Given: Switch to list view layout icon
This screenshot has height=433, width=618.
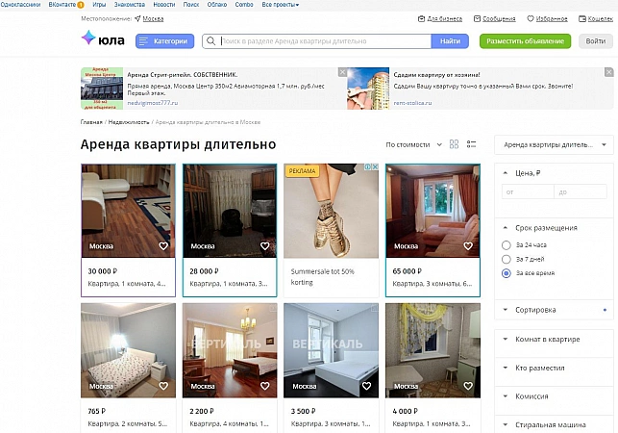Looking at the screenshot, I should coord(471,144).
